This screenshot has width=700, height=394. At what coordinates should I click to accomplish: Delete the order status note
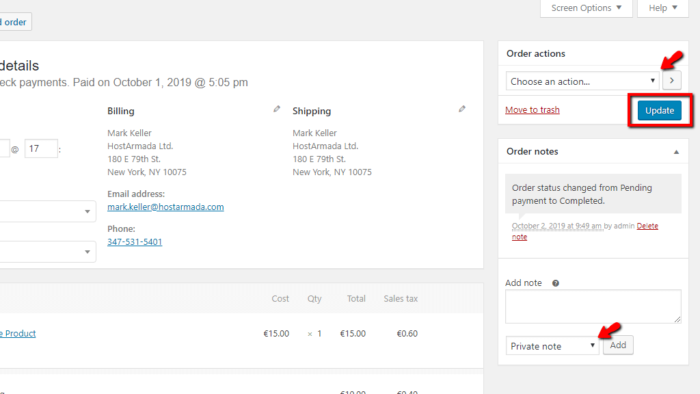(647, 226)
